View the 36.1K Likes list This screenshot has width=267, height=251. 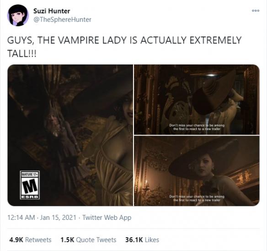(x=142, y=240)
